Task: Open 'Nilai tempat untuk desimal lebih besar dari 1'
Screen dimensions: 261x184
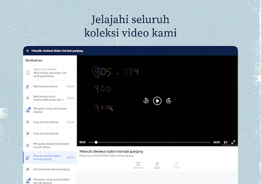Action: point(50,98)
